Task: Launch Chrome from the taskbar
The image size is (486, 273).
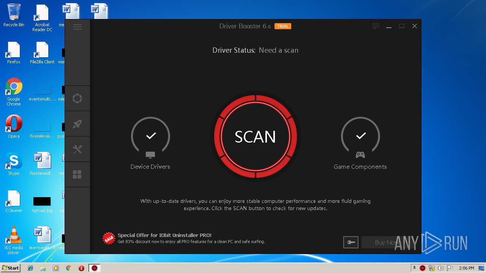Action: coord(69,268)
